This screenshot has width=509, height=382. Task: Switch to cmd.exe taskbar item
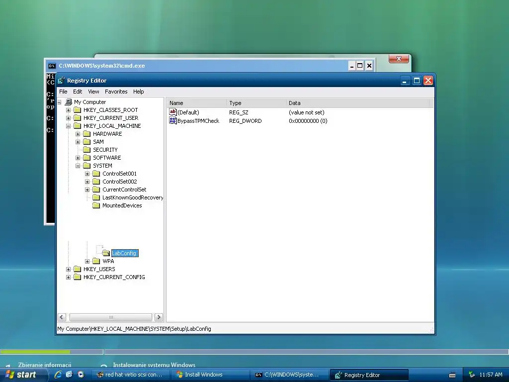click(x=289, y=375)
